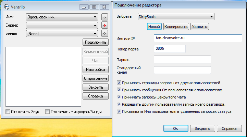
Task: Toggle the Отключить Микрофон/бинды checkbox
Action: point(47,111)
